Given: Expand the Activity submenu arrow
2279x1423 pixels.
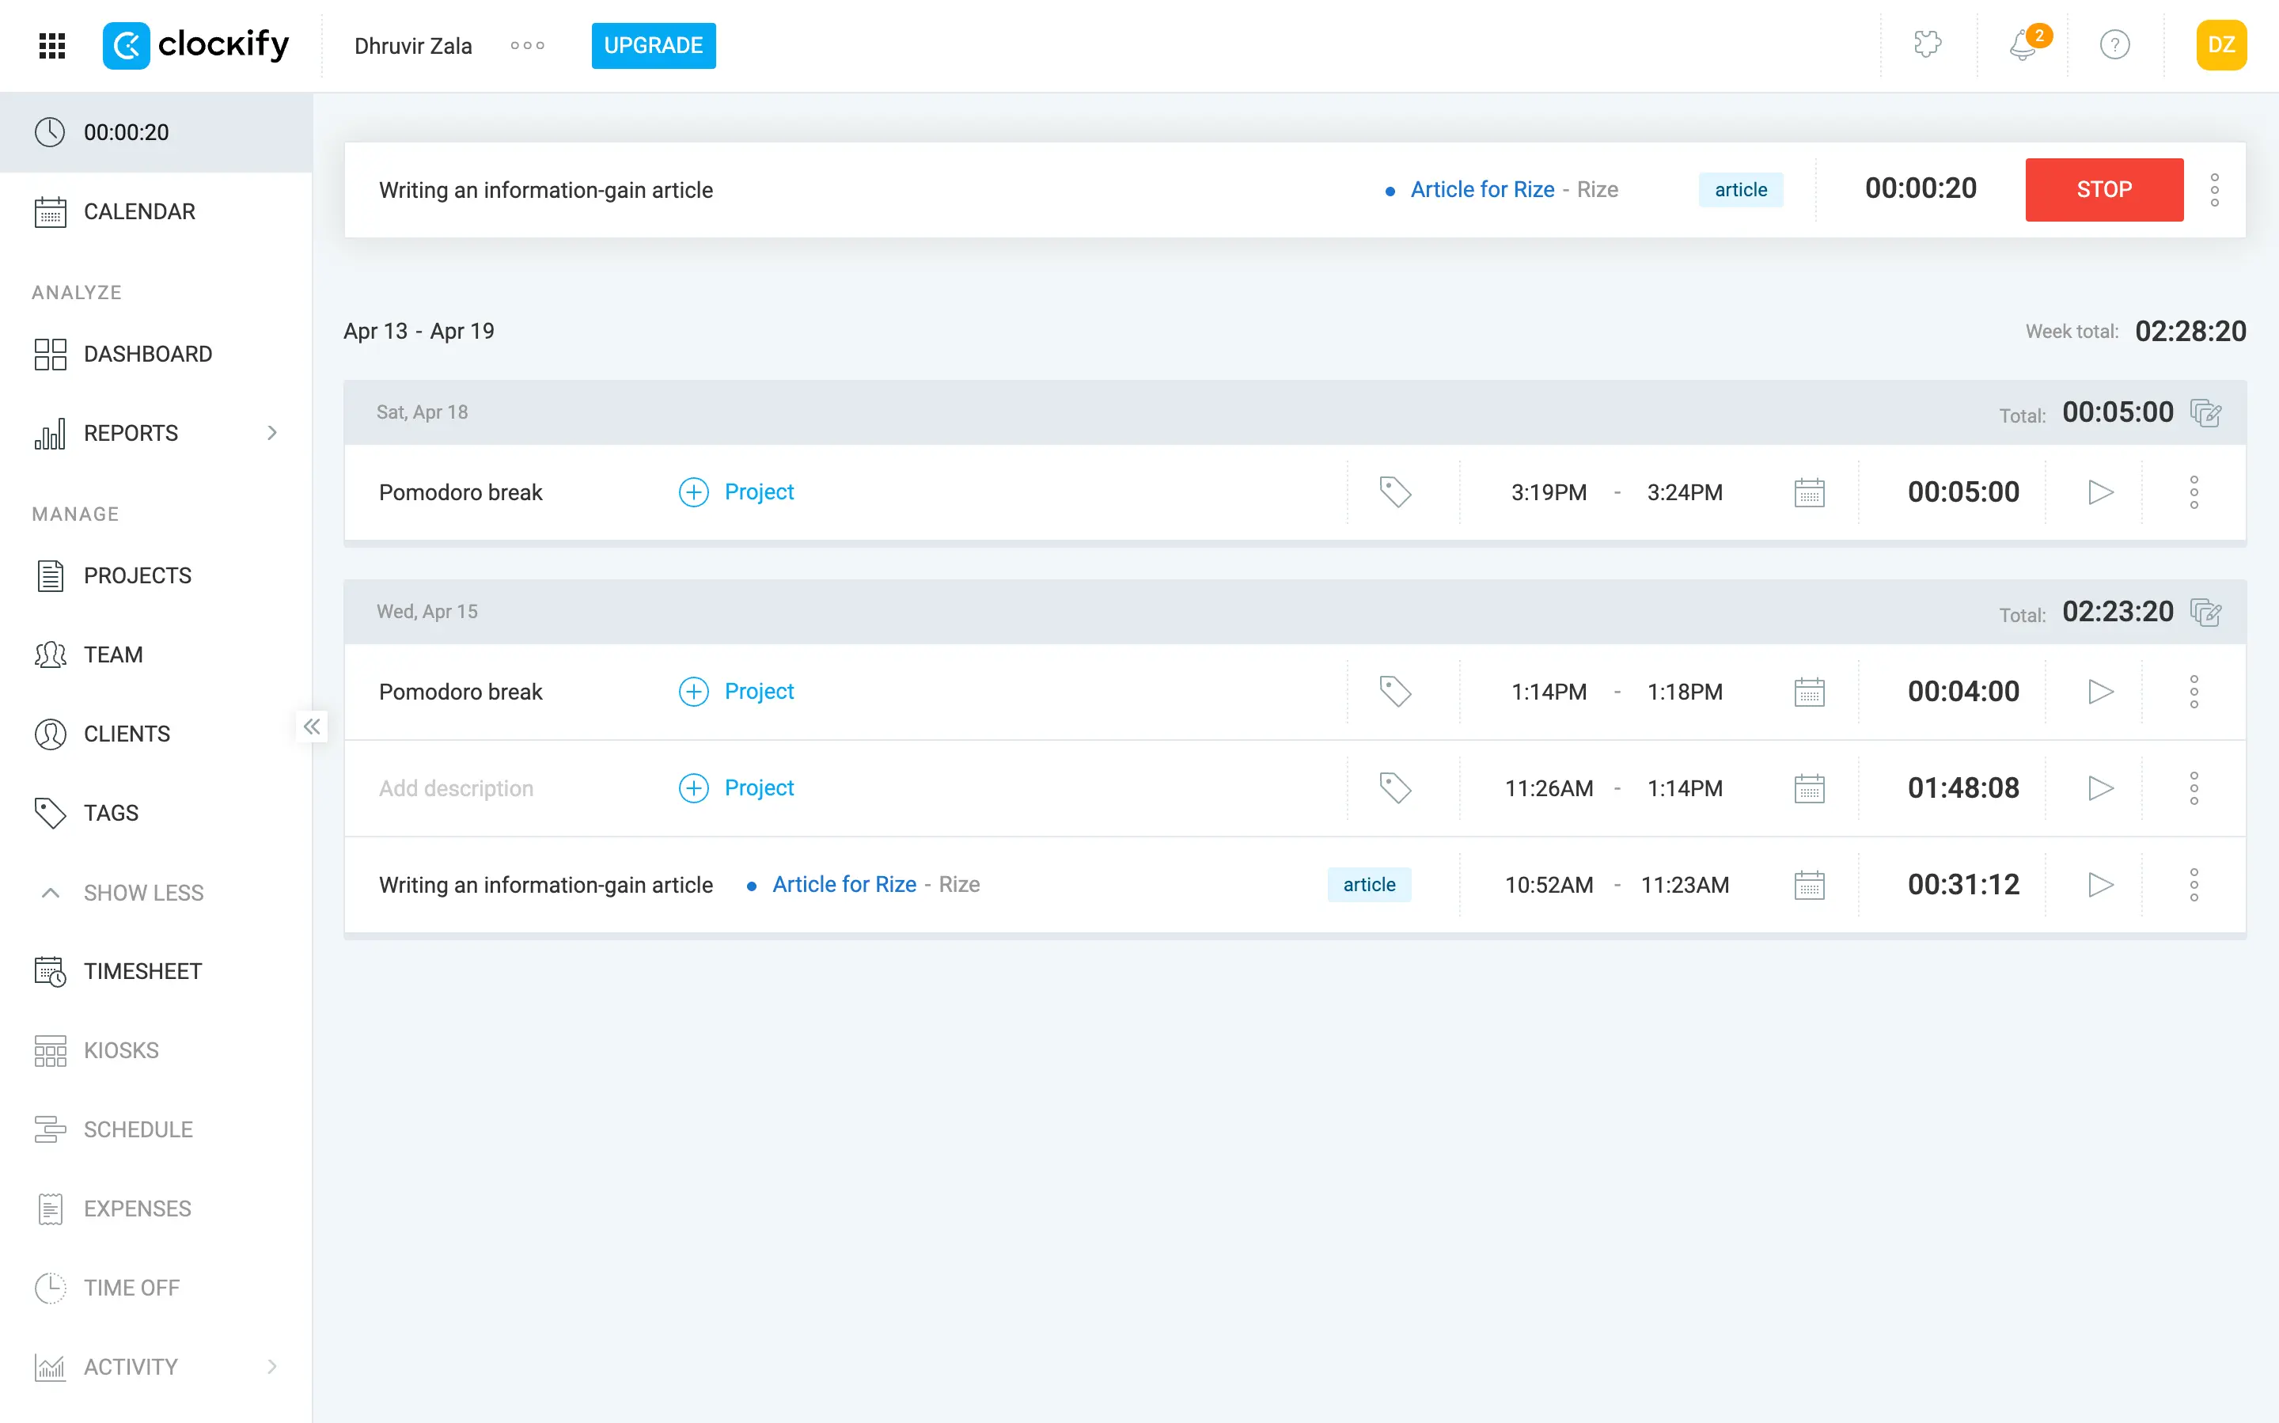Looking at the screenshot, I should pyautogui.click(x=272, y=1367).
